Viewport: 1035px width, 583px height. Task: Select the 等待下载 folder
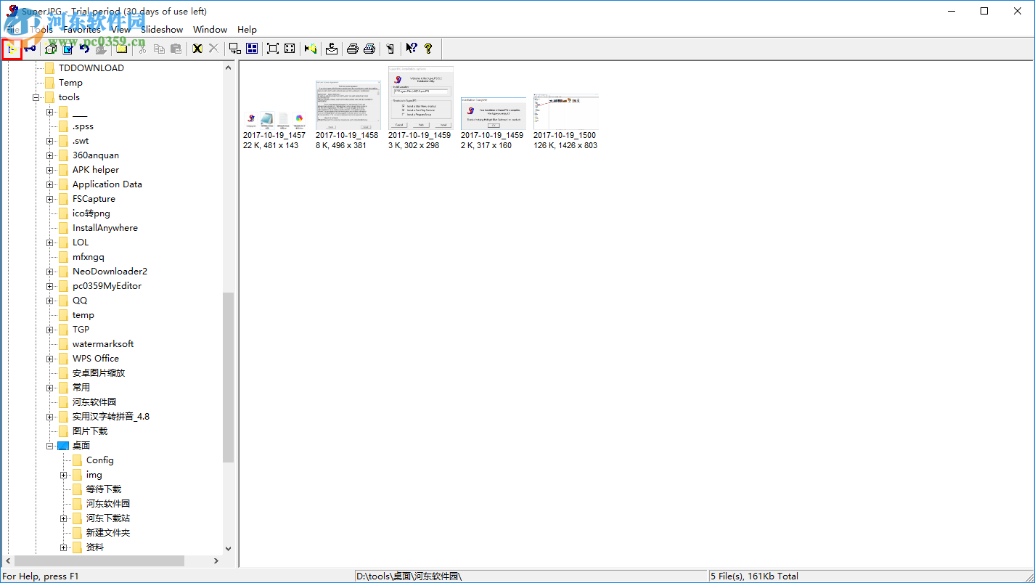[x=104, y=489]
